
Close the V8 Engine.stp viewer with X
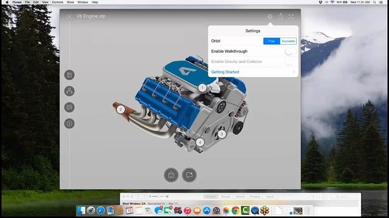pos(69,16)
